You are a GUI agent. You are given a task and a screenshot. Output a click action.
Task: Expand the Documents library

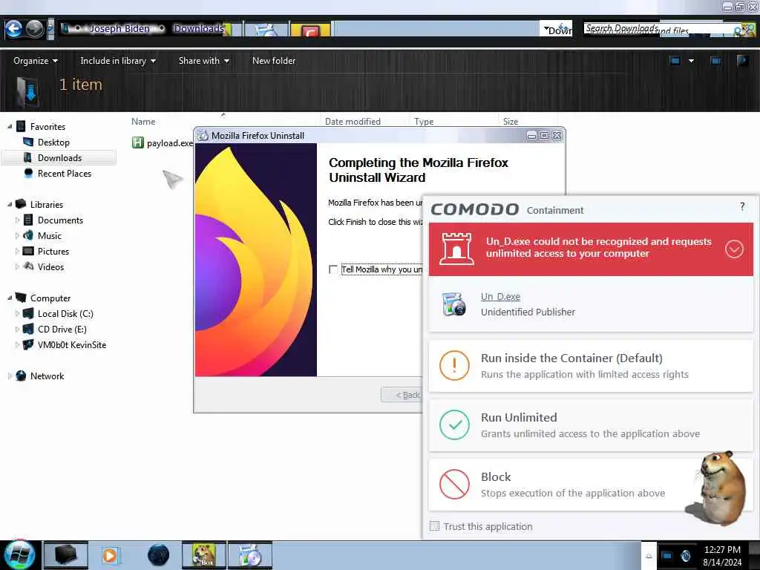[x=18, y=220]
